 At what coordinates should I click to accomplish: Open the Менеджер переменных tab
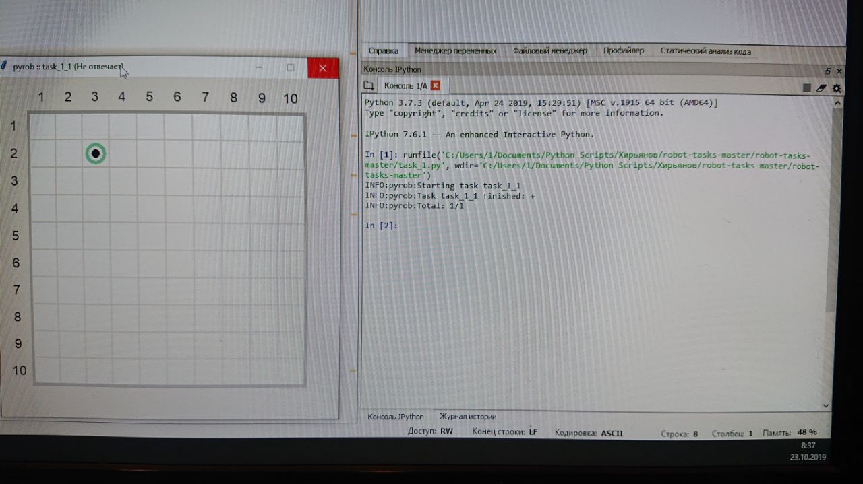tap(455, 50)
